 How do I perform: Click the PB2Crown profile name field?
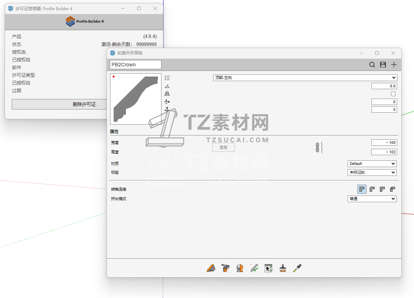tap(135, 65)
